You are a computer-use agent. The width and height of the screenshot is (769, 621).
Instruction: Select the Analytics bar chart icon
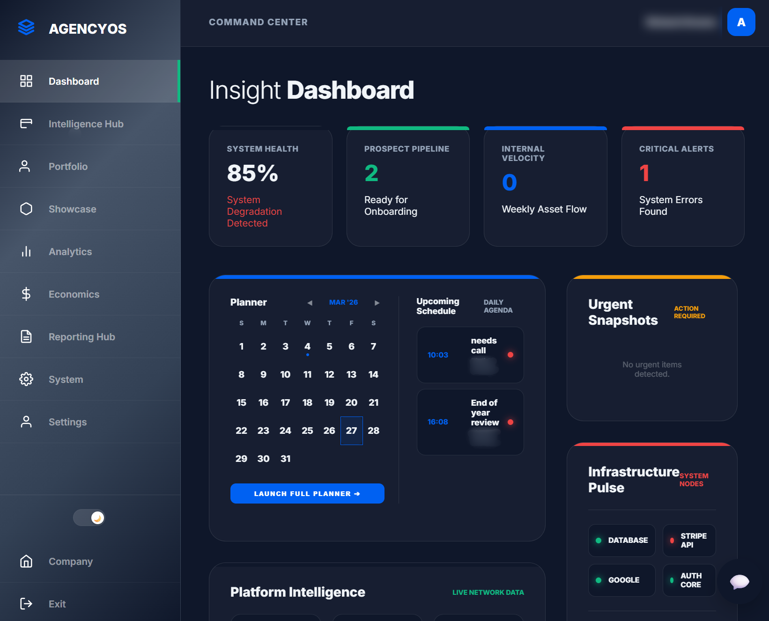click(26, 251)
